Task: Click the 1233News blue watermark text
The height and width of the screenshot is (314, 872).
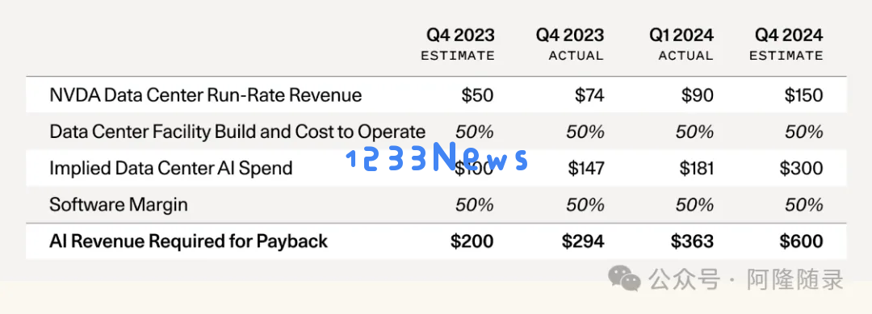Action: (437, 157)
